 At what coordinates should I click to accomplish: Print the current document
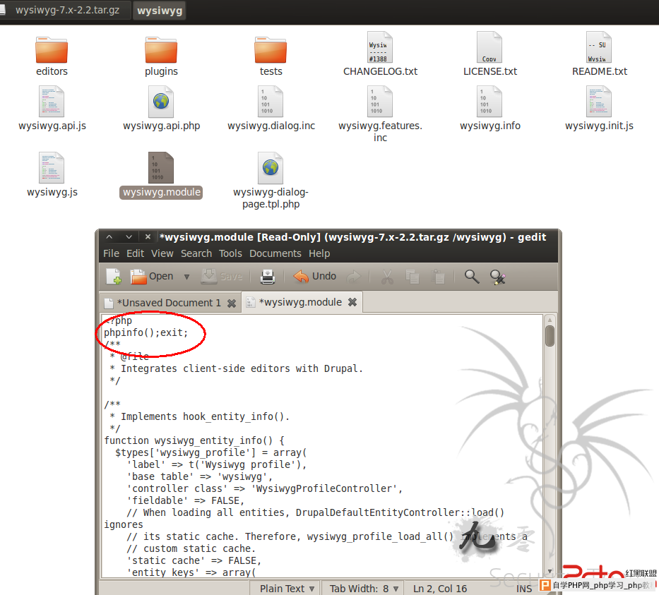(x=268, y=276)
